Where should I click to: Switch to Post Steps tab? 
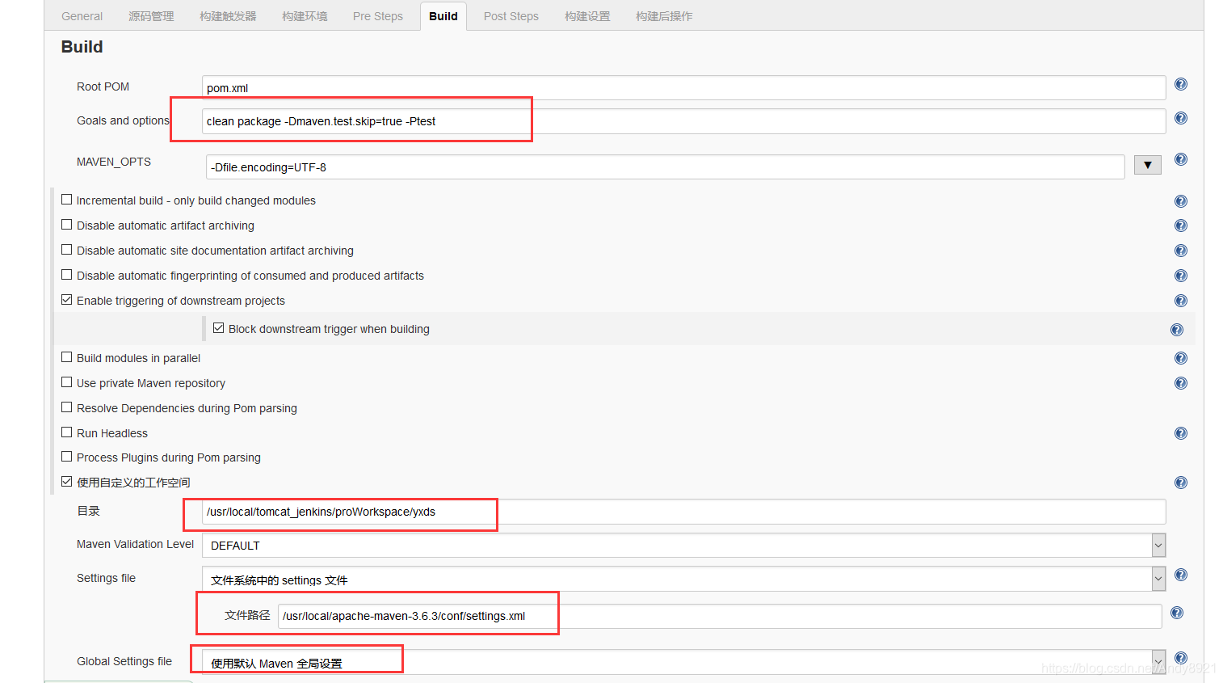click(x=511, y=16)
